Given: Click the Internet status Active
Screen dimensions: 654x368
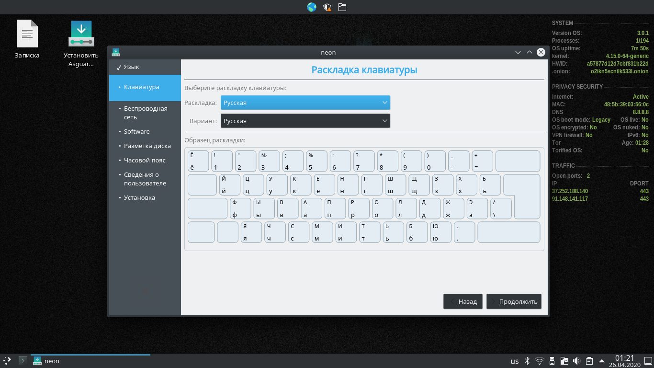Looking at the screenshot, I should (x=641, y=97).
